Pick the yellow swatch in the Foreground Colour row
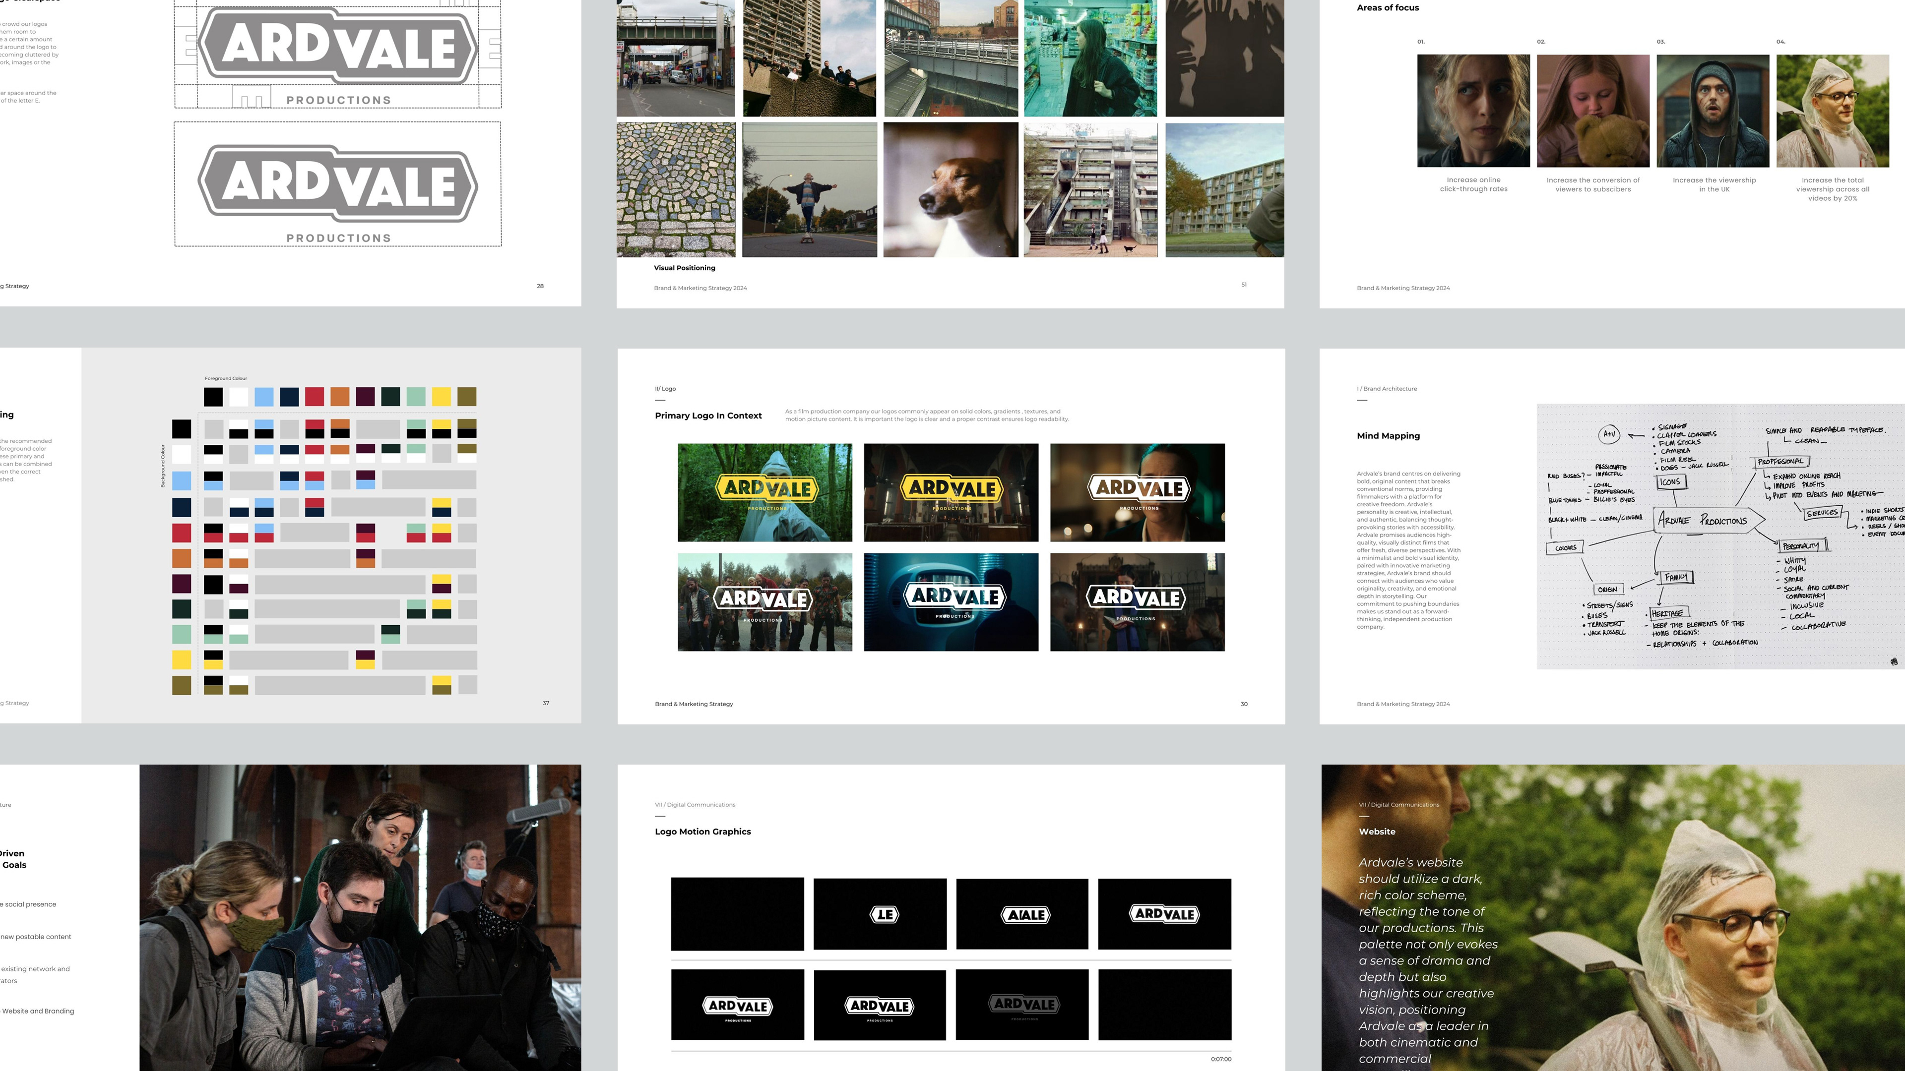The image size is (1905, 1071). (442, 397)
